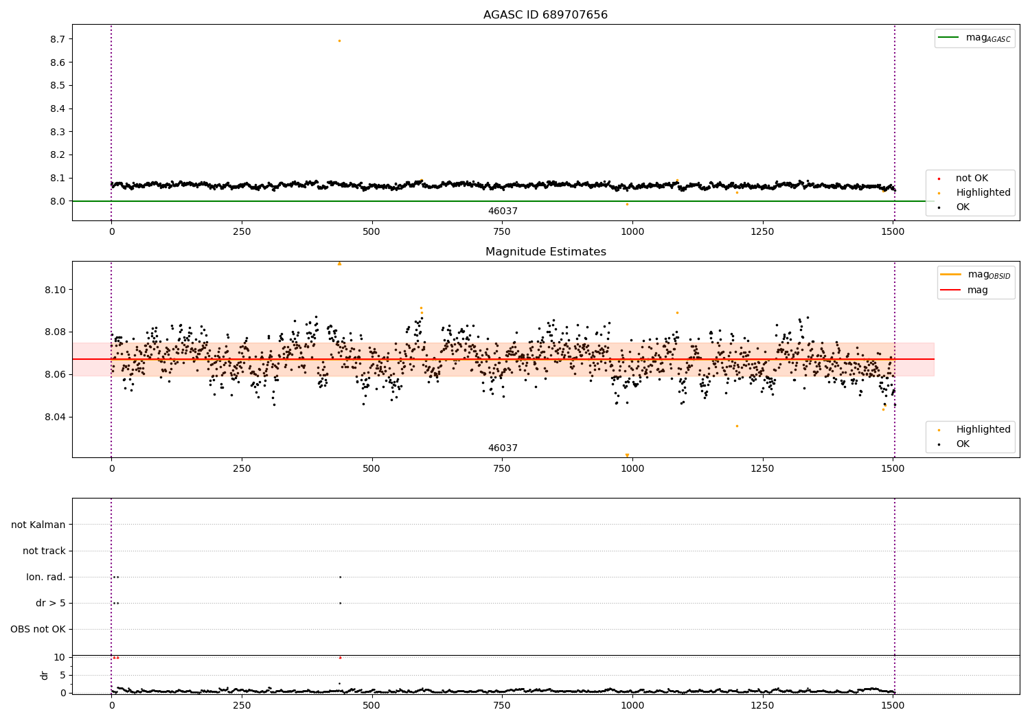This screenshot has height=721, width=1030.
Task: Click 'OK' legend entry in the Magnitude Estimates plot
Action: pyautogui.click(x=954, y=444)
